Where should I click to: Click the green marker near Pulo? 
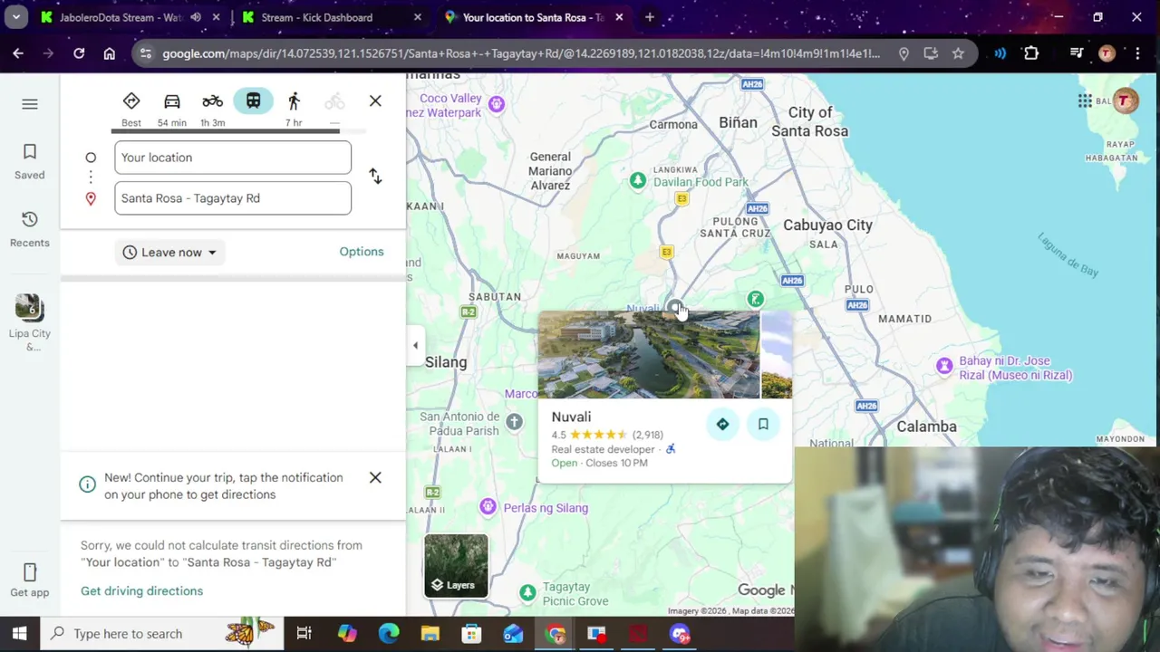[x=755, y=300]
